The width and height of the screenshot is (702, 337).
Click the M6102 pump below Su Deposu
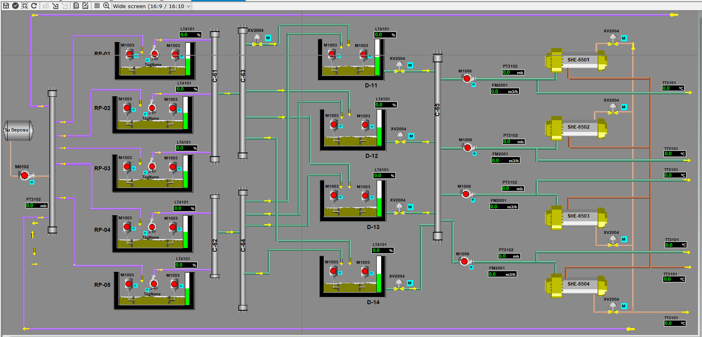[x=25, y=176]
